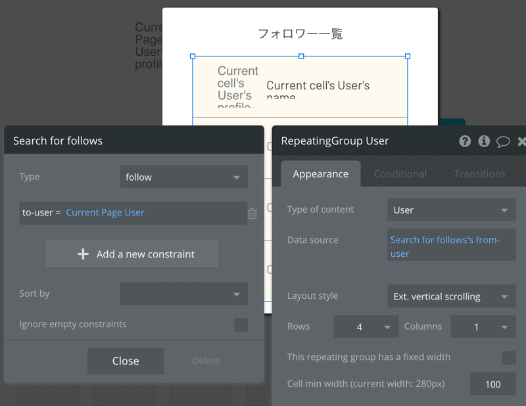Viewport: 526px width, 406px height.
Task: Edit the Search for follows's from-user data source
Action: click(451, 245)
